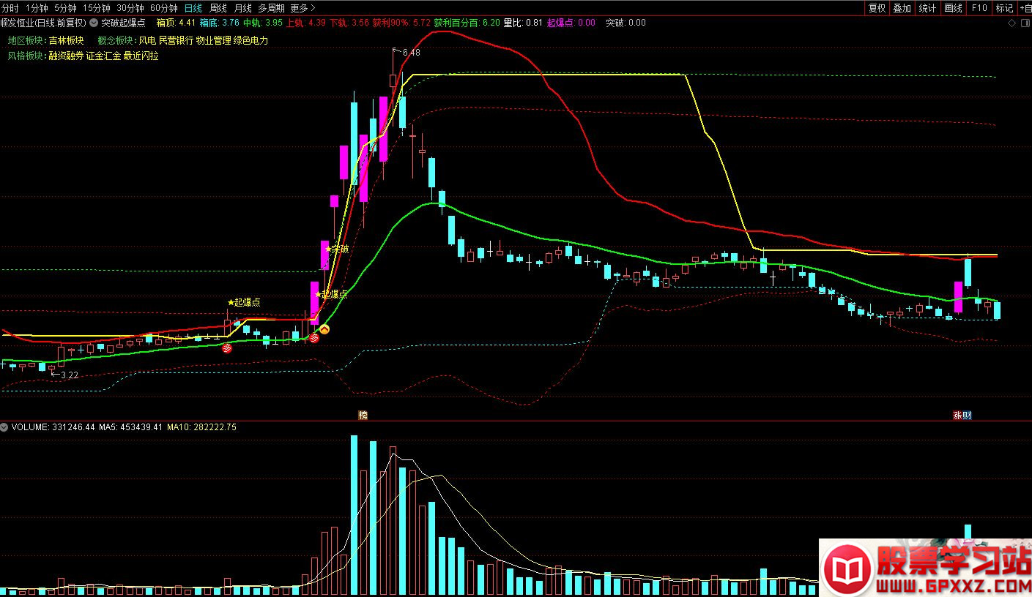Screen dimensions: 1032x597
Task: Click the 财 marker on time axis
Action: tap(967, 415)
